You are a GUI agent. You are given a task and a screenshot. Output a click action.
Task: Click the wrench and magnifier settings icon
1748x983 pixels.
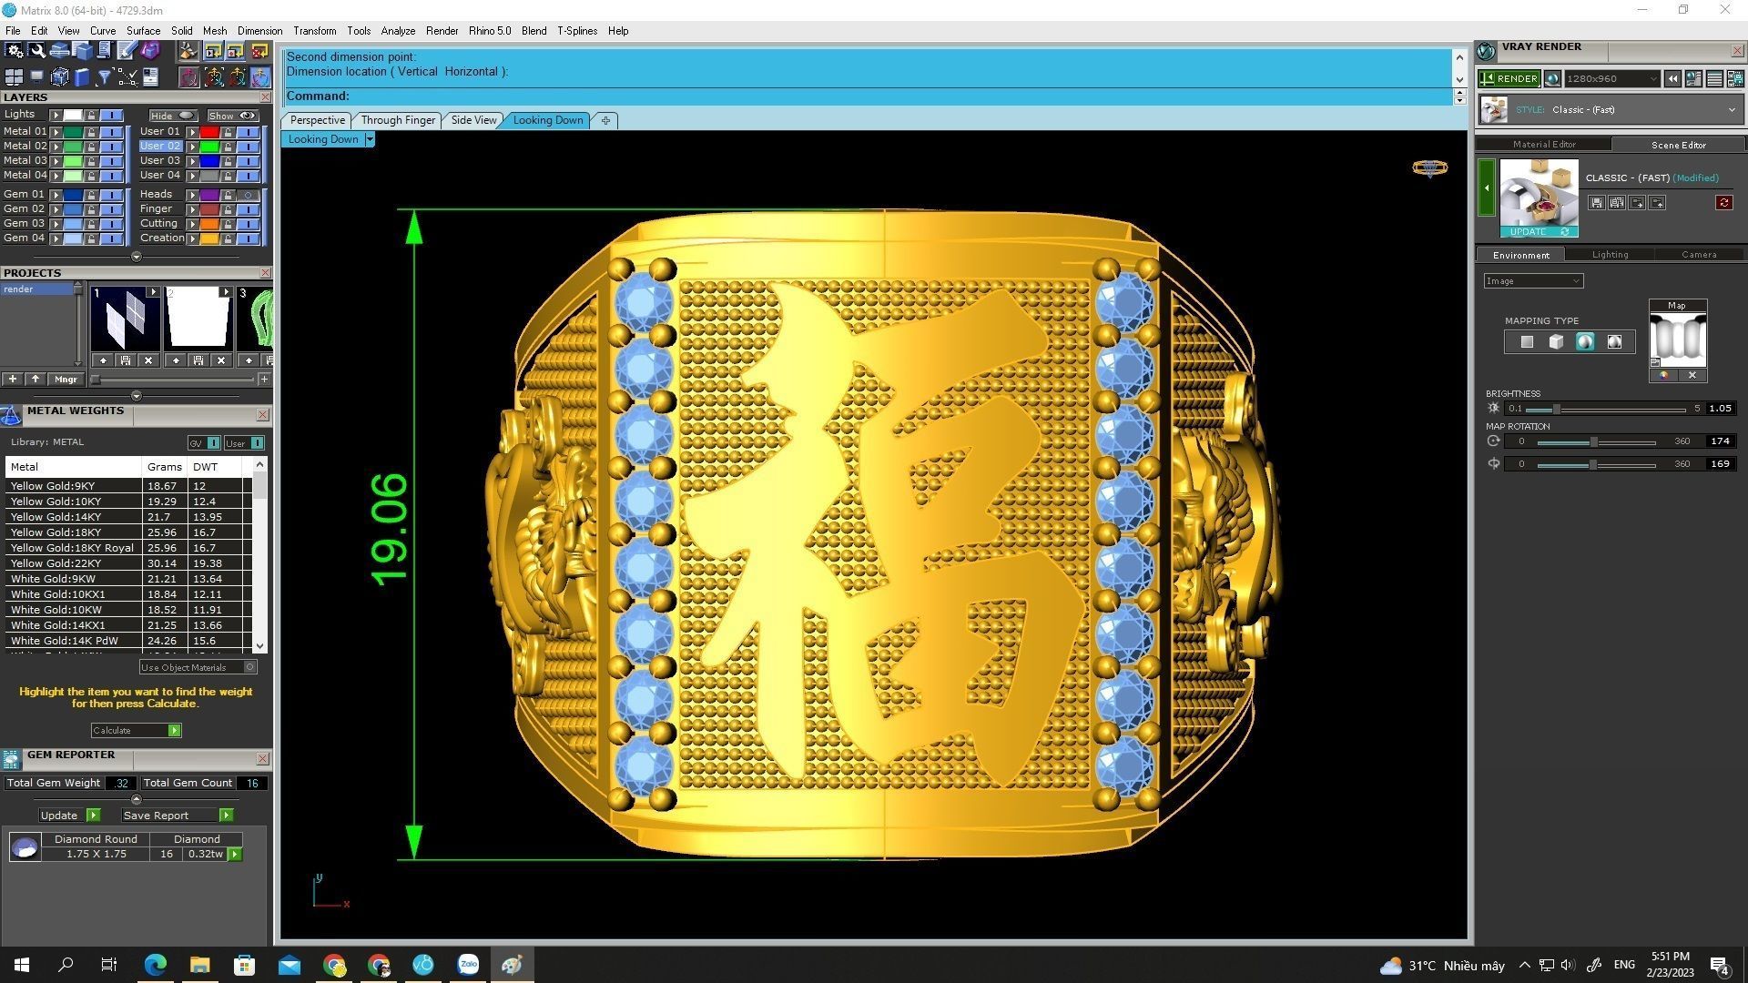pos(36,51)
